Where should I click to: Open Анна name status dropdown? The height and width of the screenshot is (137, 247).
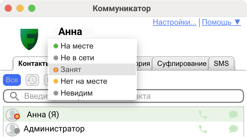click(74, 32)
